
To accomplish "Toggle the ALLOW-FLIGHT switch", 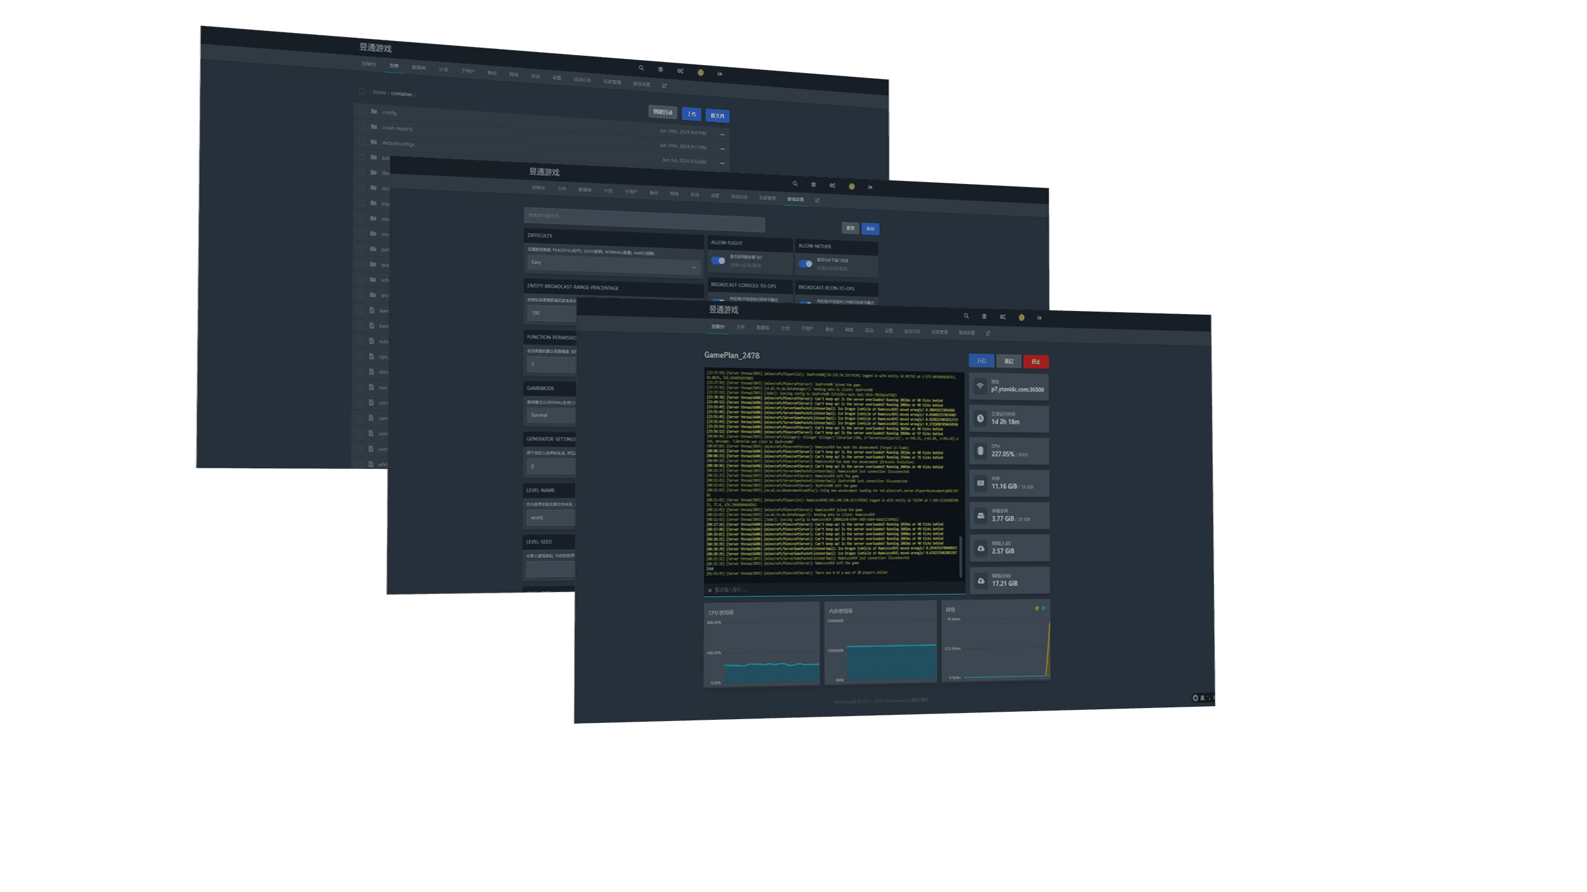I will pyautogui.click(x=718, y=261).
